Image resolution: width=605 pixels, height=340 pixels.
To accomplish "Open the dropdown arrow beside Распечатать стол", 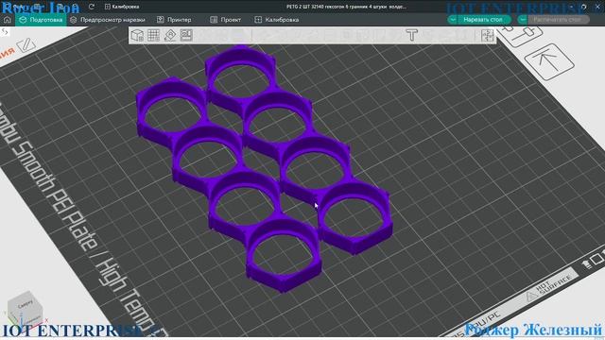I will point(523,19).
